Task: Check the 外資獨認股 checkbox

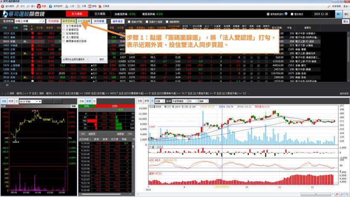Action: point(64,30)
